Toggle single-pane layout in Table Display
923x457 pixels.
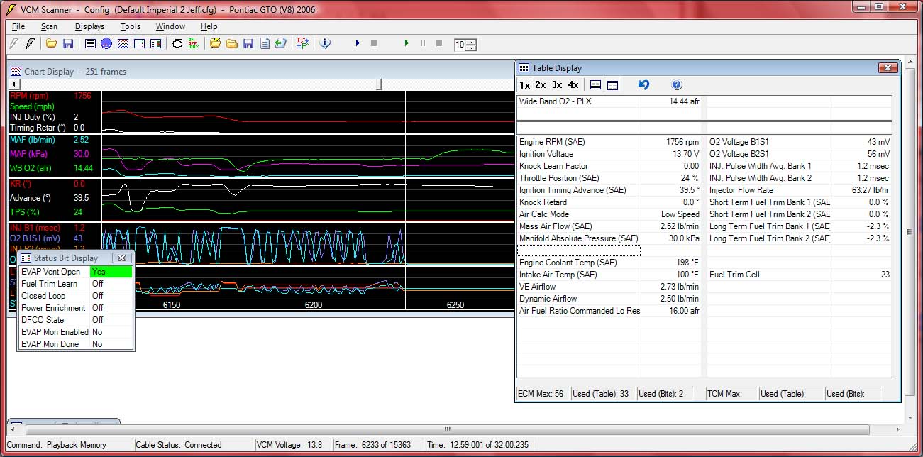tap(595, 84)
